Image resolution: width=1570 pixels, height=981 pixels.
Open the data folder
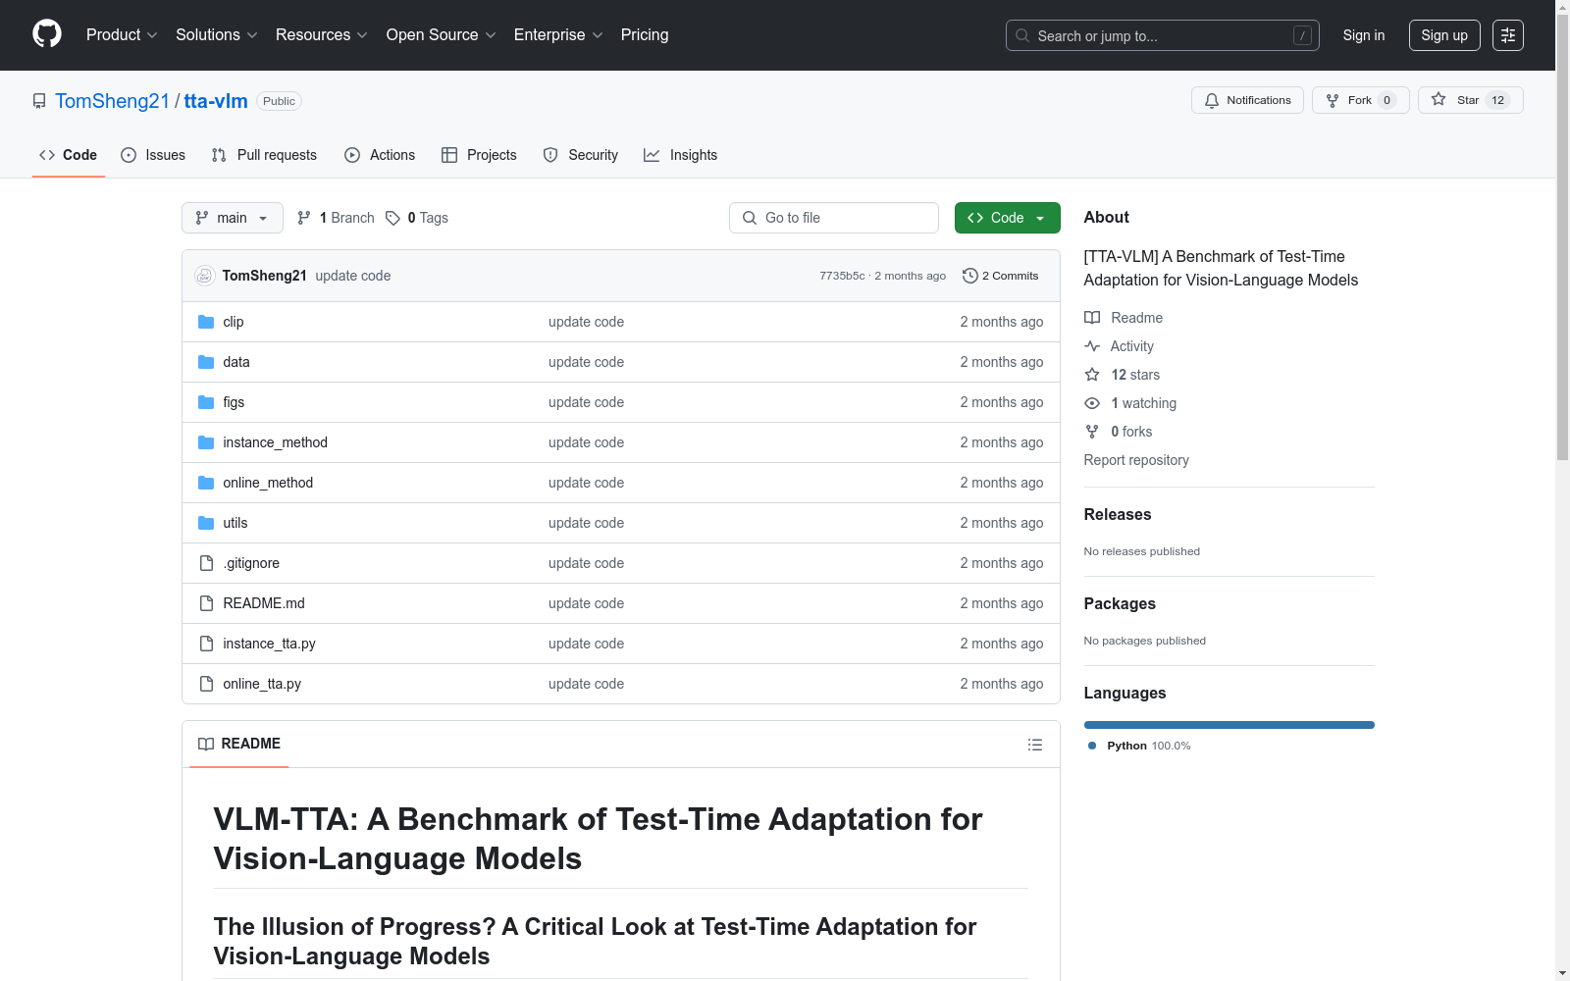236,362
